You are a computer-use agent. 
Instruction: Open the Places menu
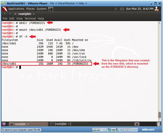30,9
